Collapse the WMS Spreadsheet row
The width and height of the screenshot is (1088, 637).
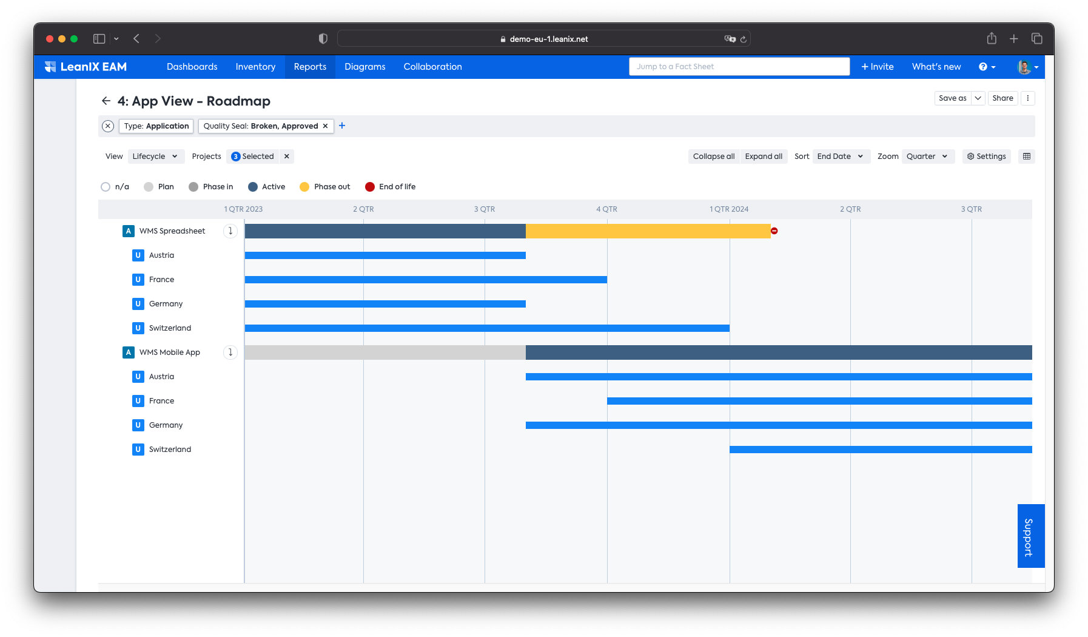click(230, 231)
